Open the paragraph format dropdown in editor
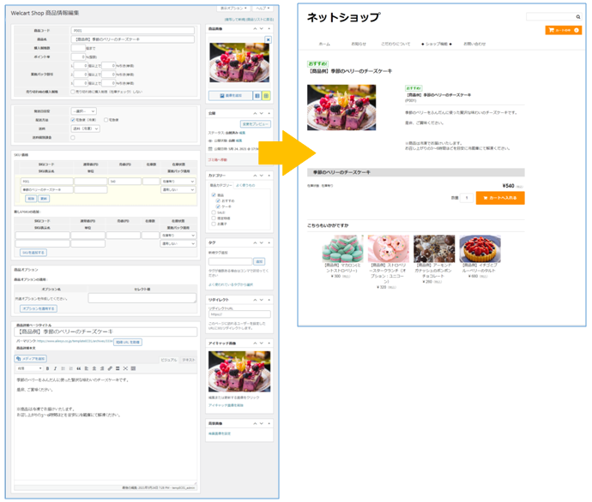The image size is (592, 502). click(28, 368)
